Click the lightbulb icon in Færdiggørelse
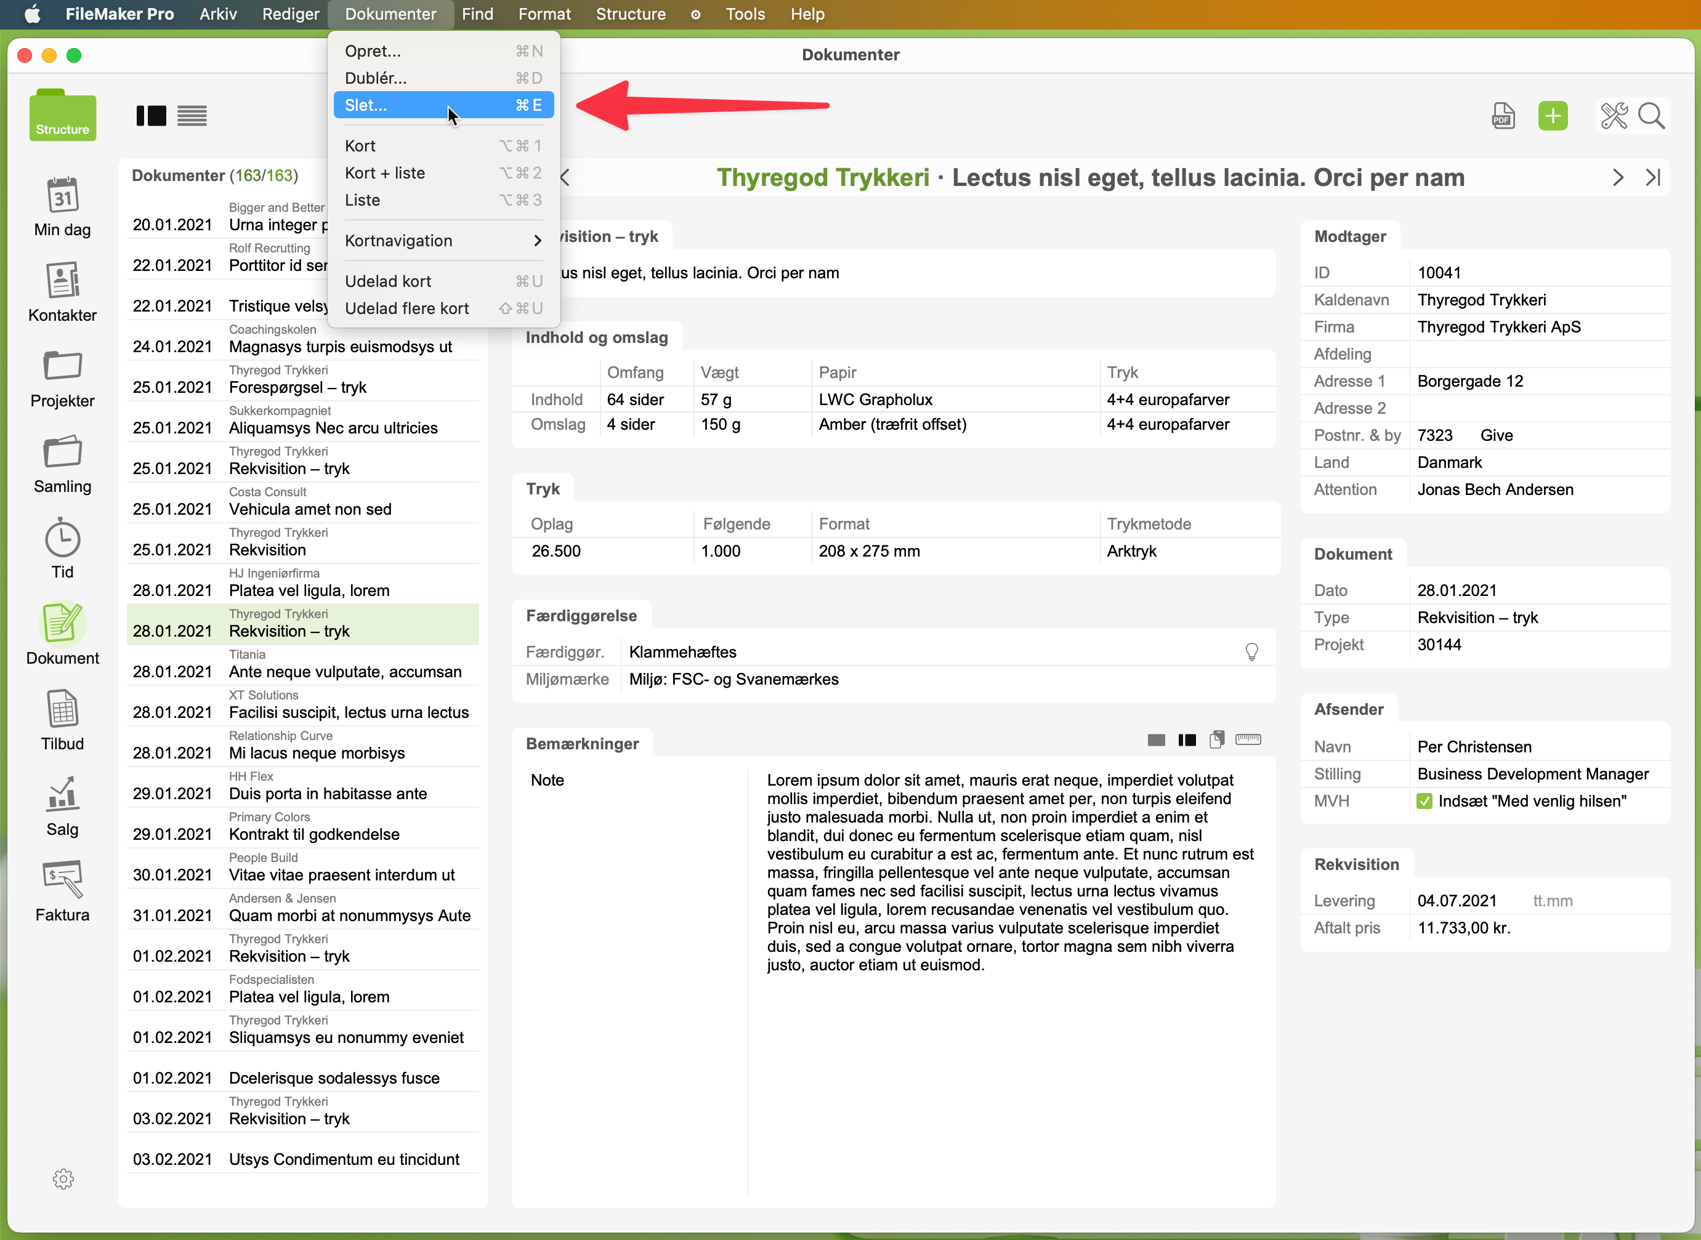The width and height of the screenshot is (1701, 1240). coord(1251,651)
